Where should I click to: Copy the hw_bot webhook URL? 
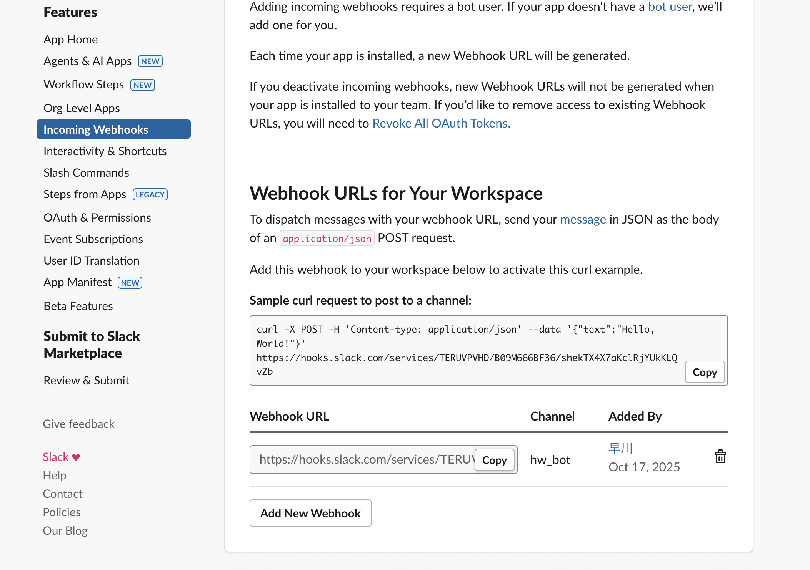pyautogui.click(x=494, y=460)
